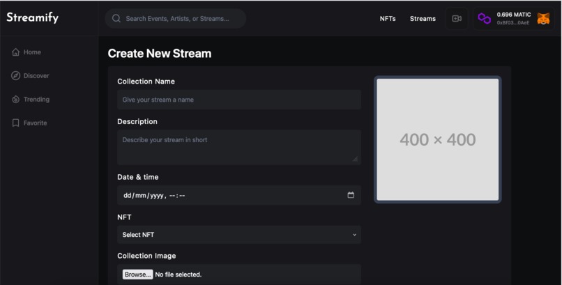Click the Favorite bookmark icon
The width and height of the screenshot is (562, 285).
click(16, 123)
